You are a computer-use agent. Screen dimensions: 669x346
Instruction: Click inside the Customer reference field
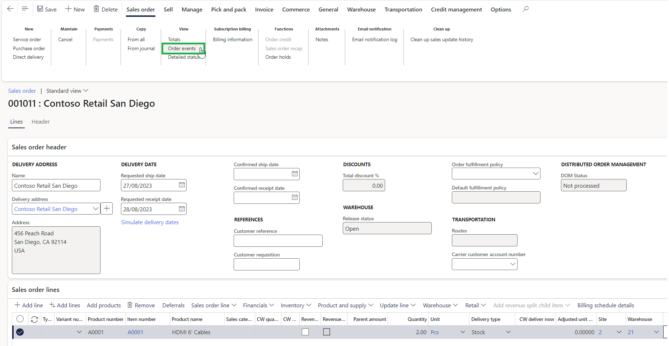click(x=278, y=240)
